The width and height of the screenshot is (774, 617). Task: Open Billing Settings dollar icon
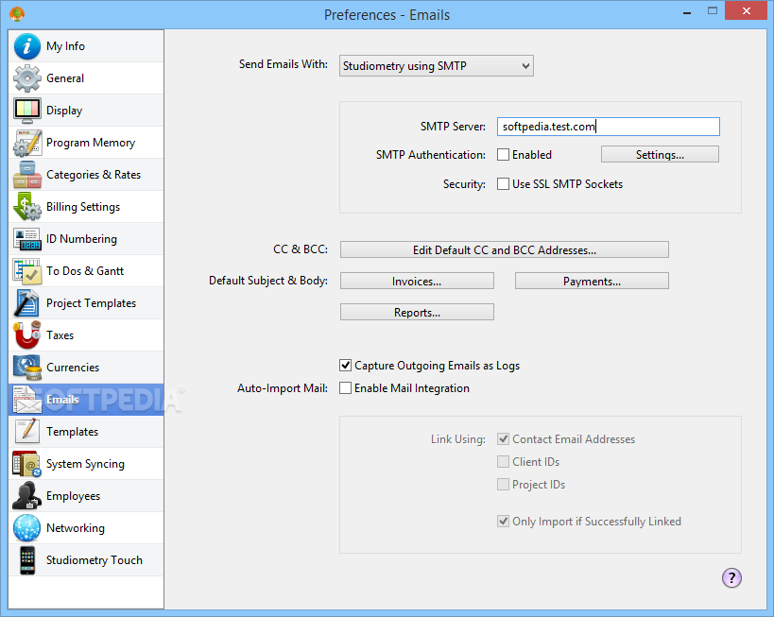click(x=27, y=207)
